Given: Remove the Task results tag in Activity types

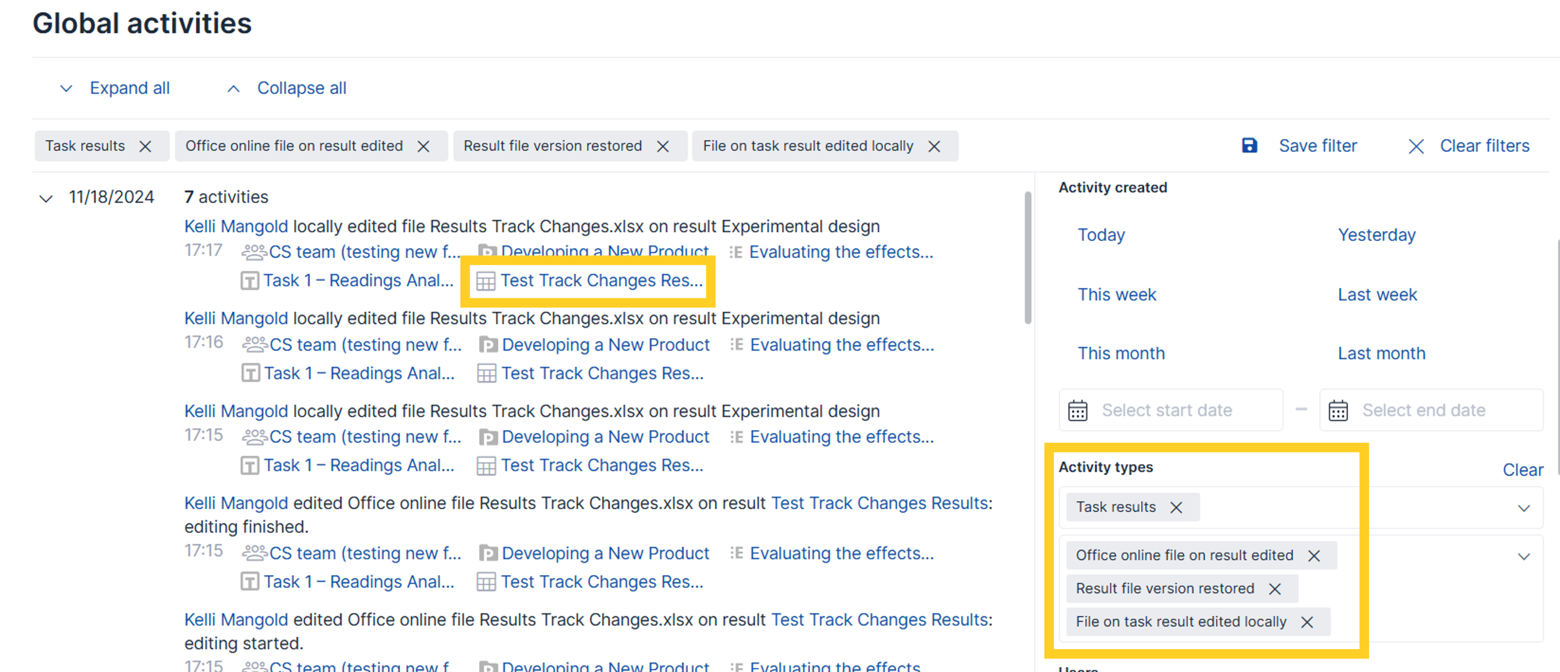Looking at the screenshot, I should (1176, 507).
